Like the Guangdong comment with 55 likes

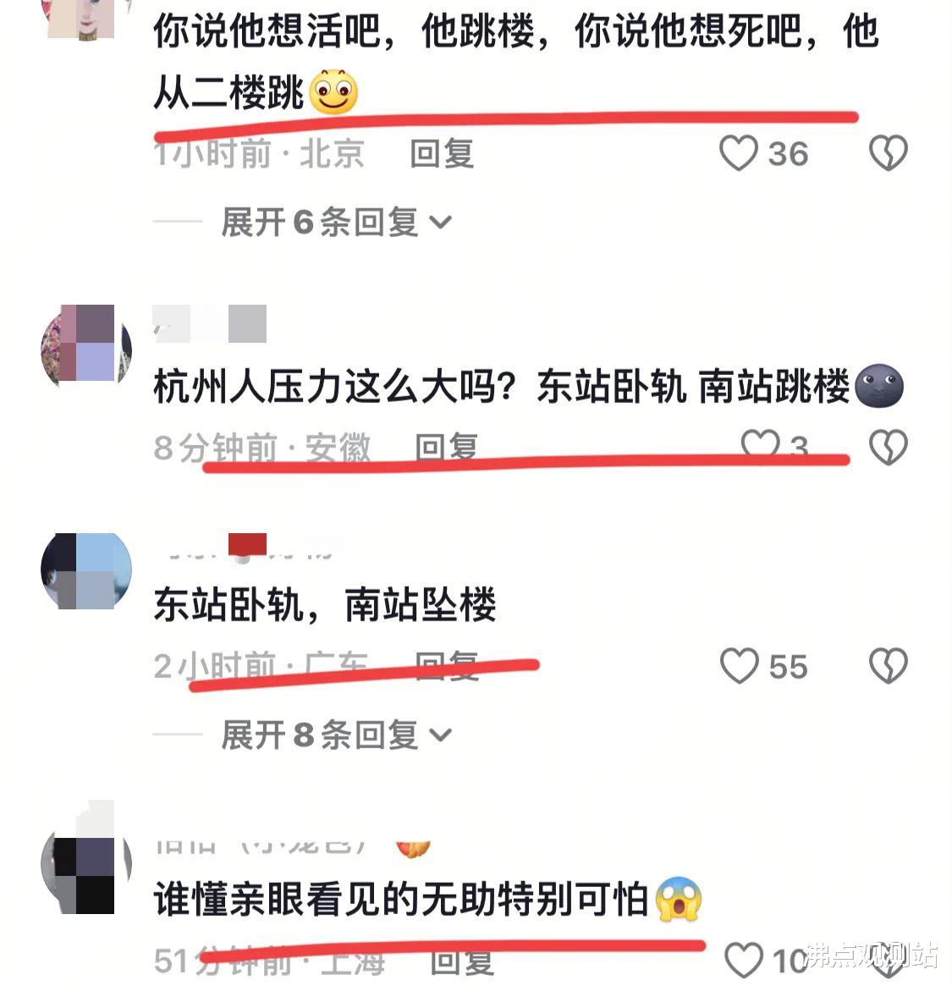[739, 666]
